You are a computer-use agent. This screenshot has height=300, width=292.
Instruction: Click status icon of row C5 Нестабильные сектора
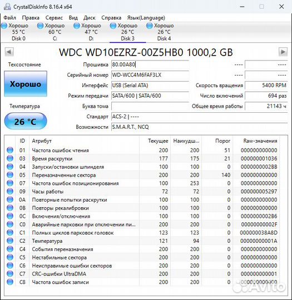(x=10, y=257)
